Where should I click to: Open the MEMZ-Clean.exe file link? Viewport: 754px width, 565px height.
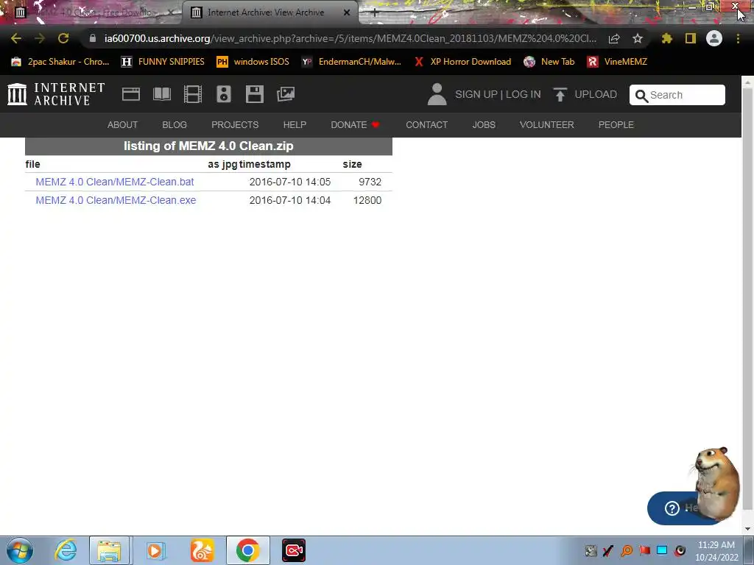pos(116,200)
